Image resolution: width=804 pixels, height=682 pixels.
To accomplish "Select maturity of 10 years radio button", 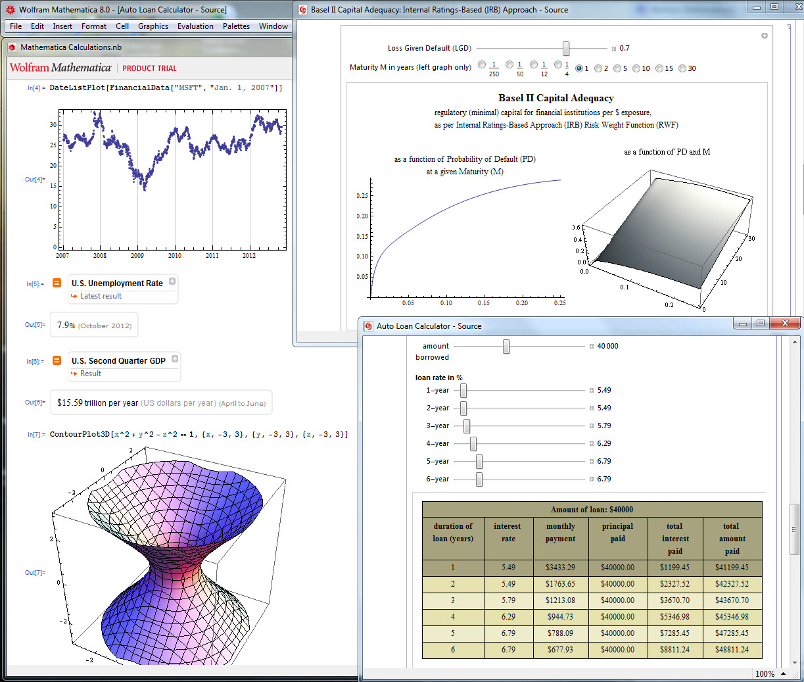I will click(636, 68).
